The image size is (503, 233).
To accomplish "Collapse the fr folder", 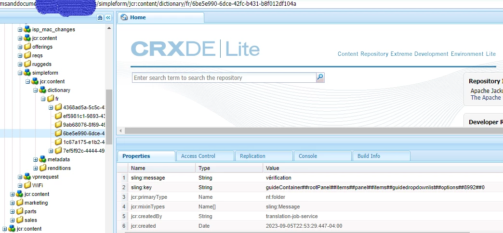I will point(43,99).
